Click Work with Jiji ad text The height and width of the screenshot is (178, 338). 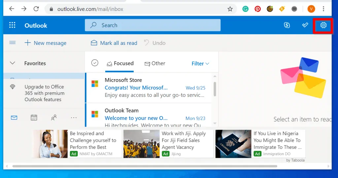pos(184,140)
